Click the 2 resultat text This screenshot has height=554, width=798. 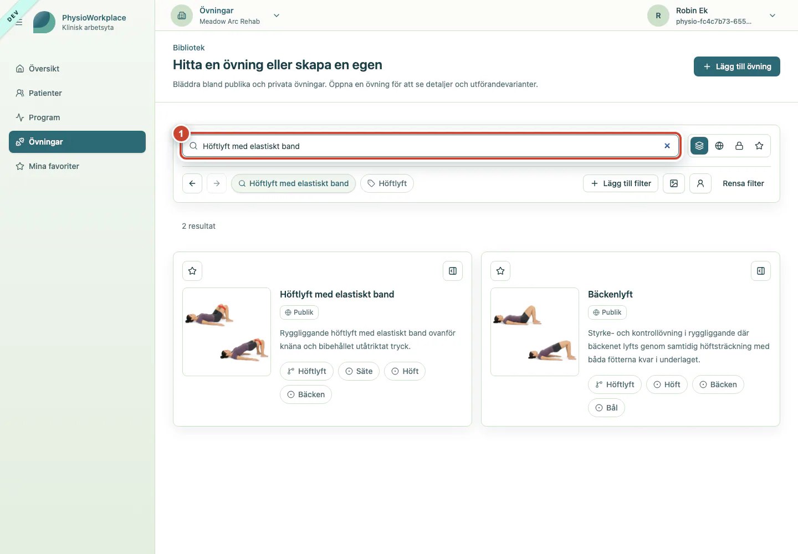click(x=198, y=226)
